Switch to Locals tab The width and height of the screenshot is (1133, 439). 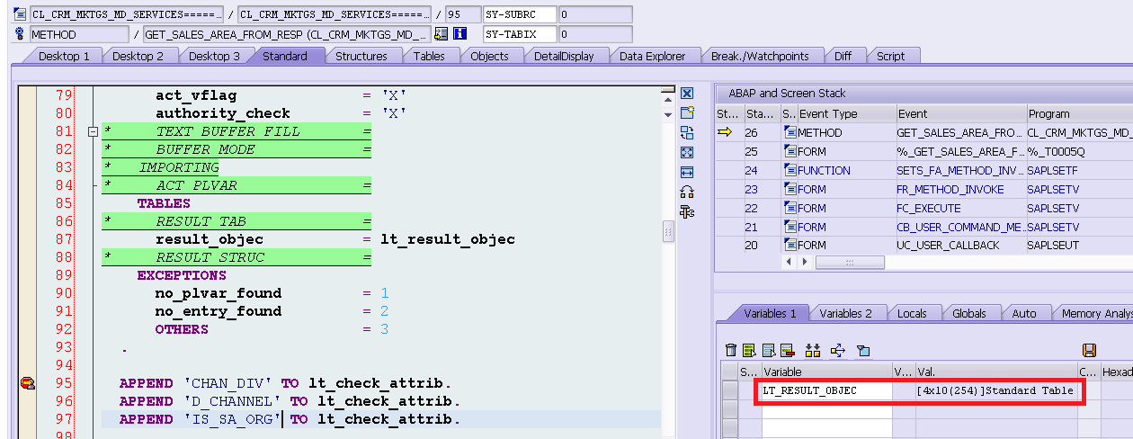pyautogui.click(x=912, y=313)
